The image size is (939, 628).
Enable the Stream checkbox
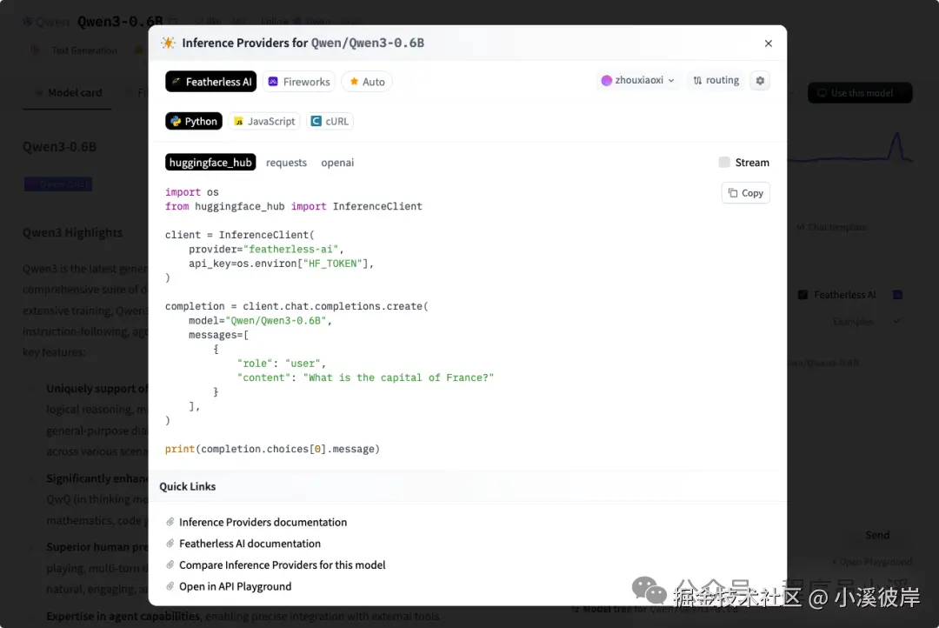724,163
